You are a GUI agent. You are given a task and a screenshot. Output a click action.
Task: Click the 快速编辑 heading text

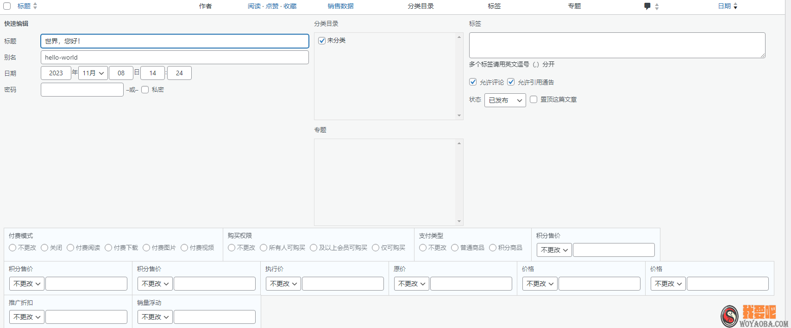tap(16, 24)
